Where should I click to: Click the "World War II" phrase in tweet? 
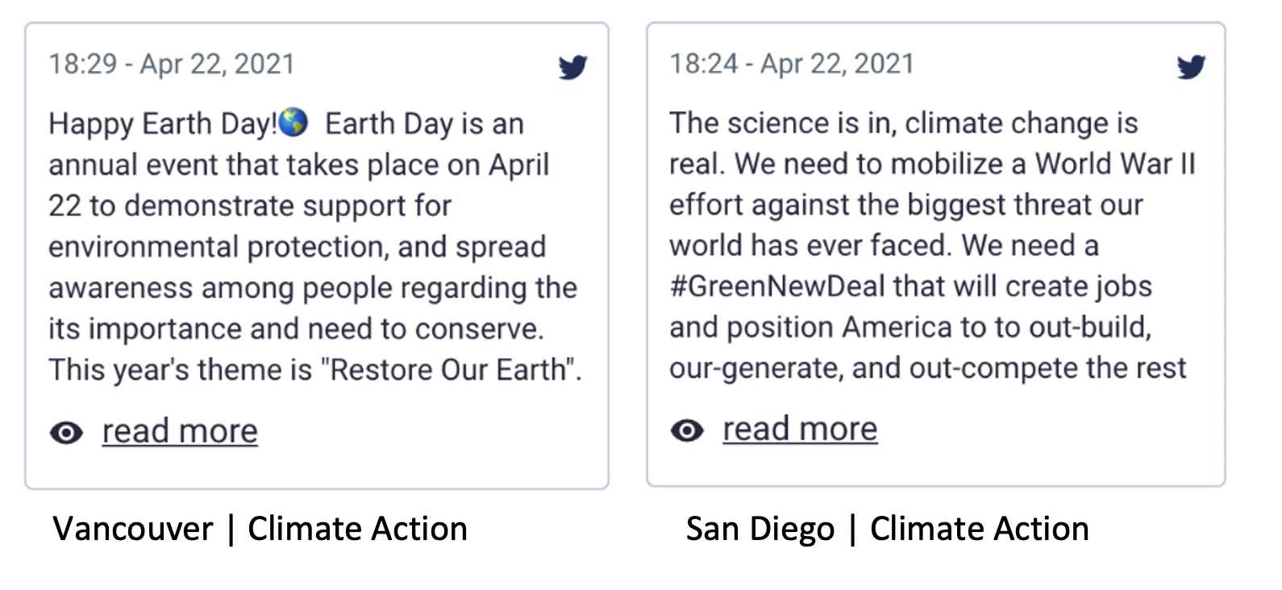click(x=1115, y=164)
